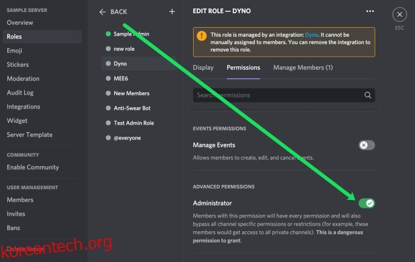Disable the Administrator permission switch

click(366, 203)
